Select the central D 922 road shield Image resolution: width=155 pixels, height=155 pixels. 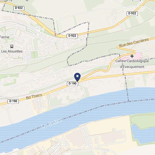point(72,36)
